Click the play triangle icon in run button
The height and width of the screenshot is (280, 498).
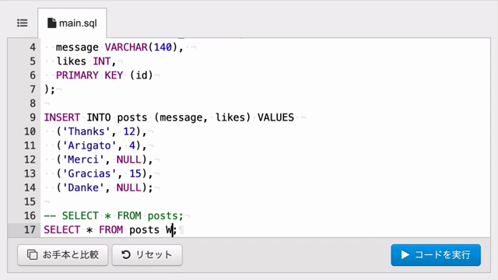(405, 254)
